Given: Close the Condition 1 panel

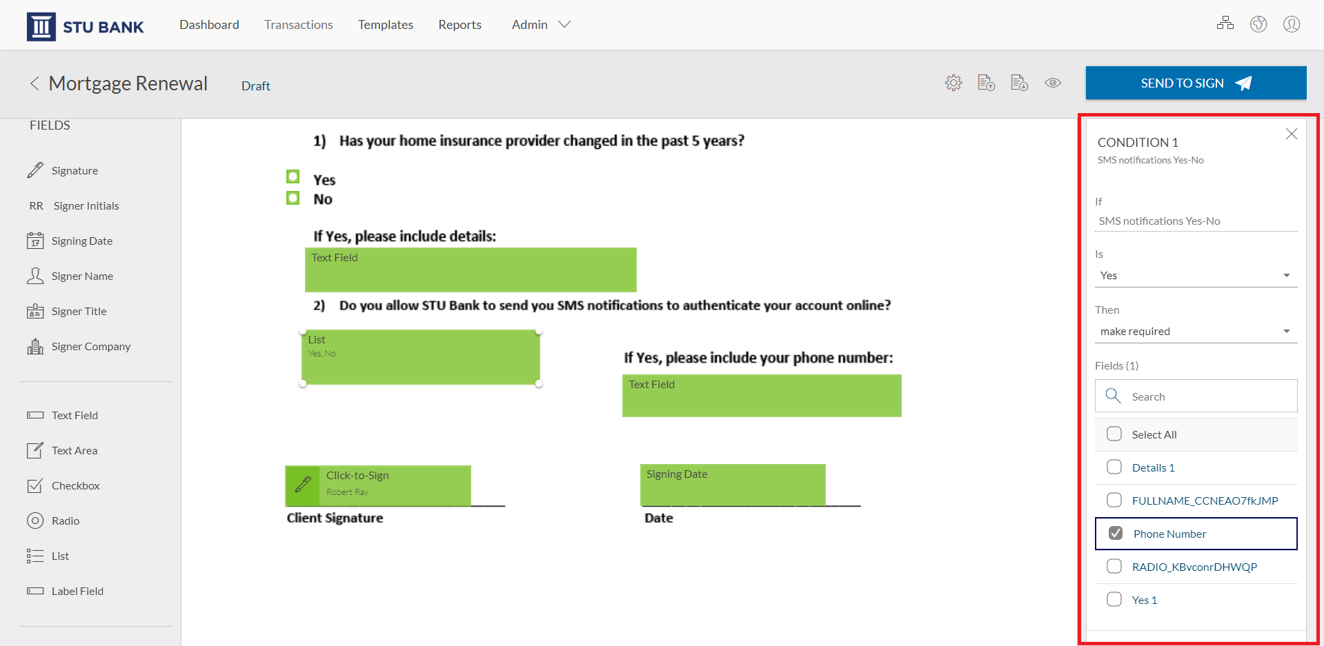Looking at the screenshot, I should 1292,134.
